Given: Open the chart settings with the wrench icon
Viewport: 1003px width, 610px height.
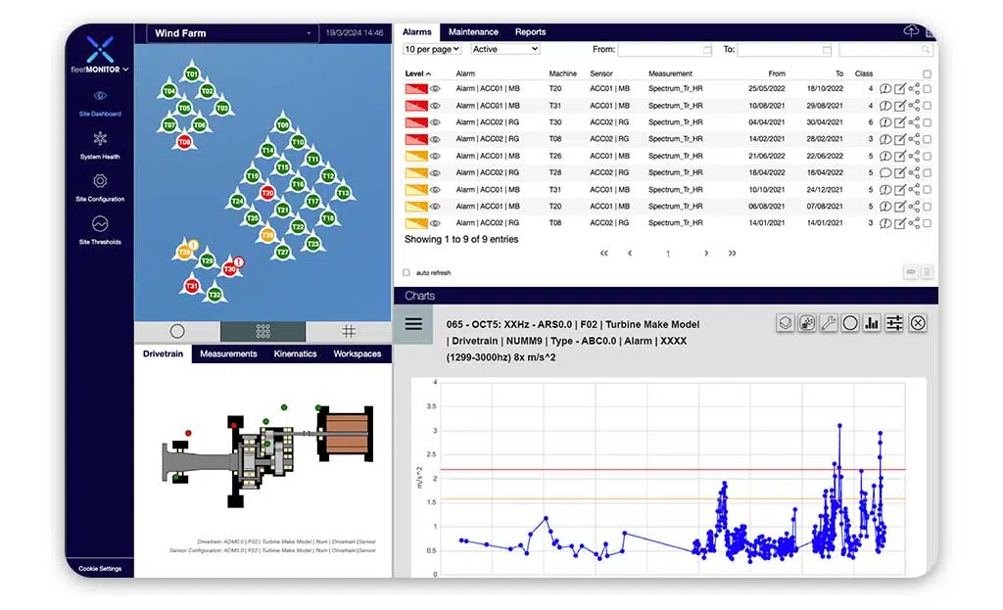Looking at the screenshot, I should point(829,323).
